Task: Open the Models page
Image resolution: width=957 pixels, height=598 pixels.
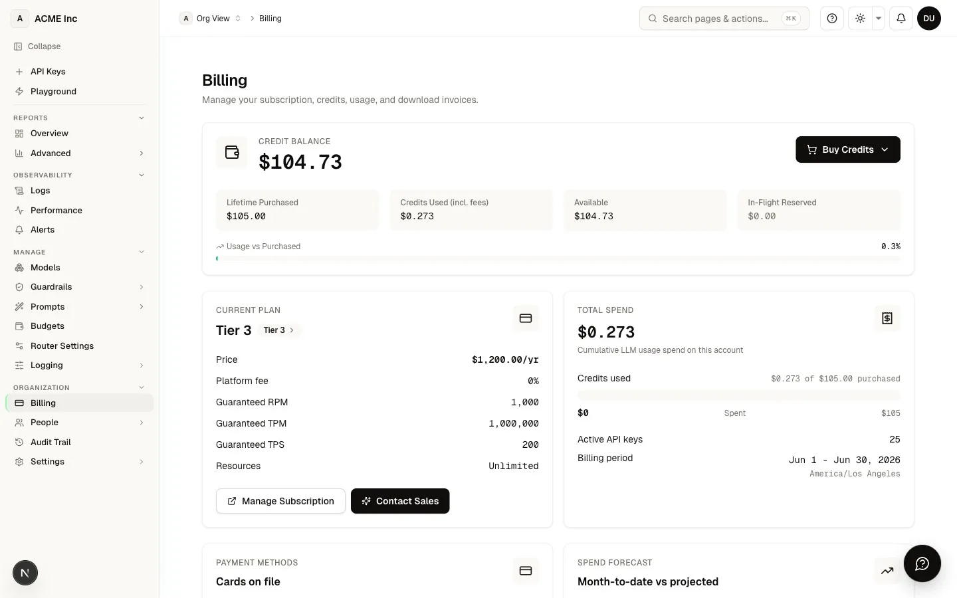Action: 80,268
